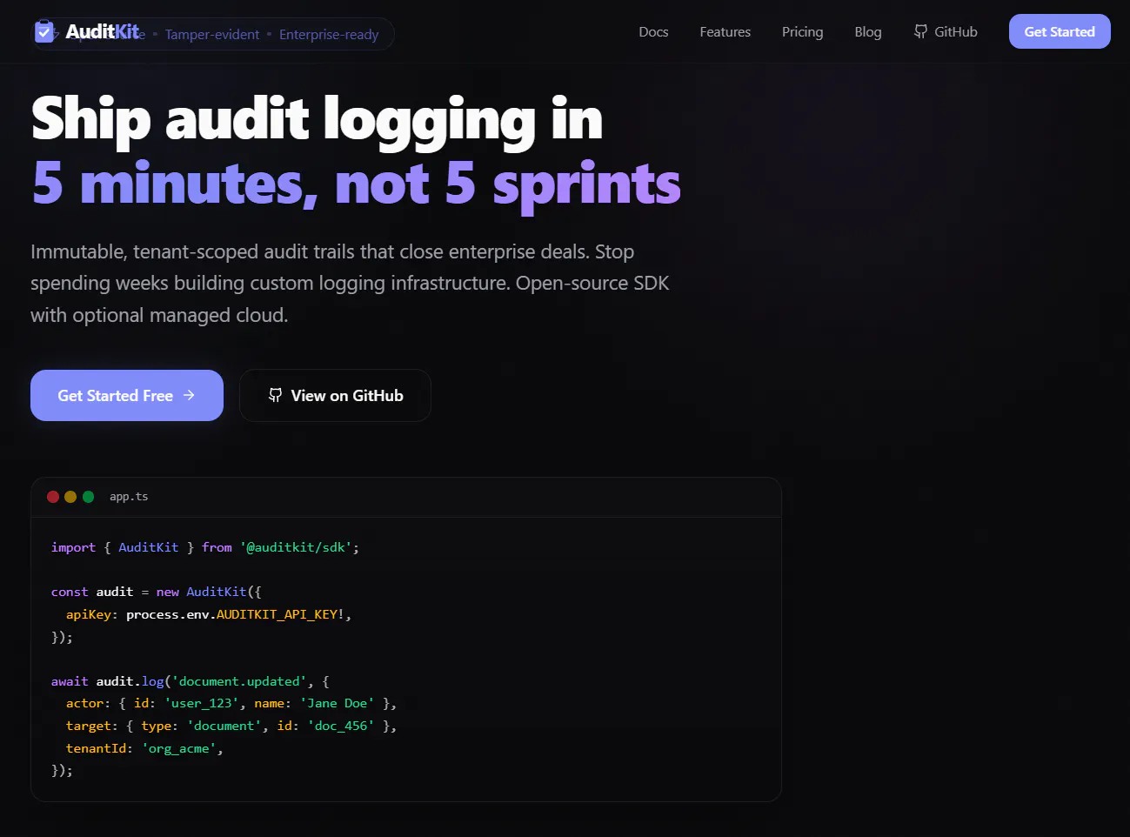Click the AuditKit checkmark logo icon

pos(44,32)
